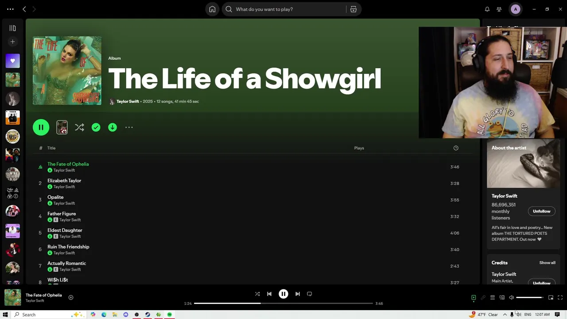Open Connect to a device

tap(502, 298)
